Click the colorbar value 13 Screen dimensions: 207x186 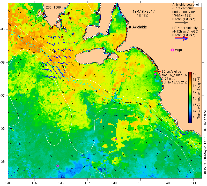[x=195, y=117]
